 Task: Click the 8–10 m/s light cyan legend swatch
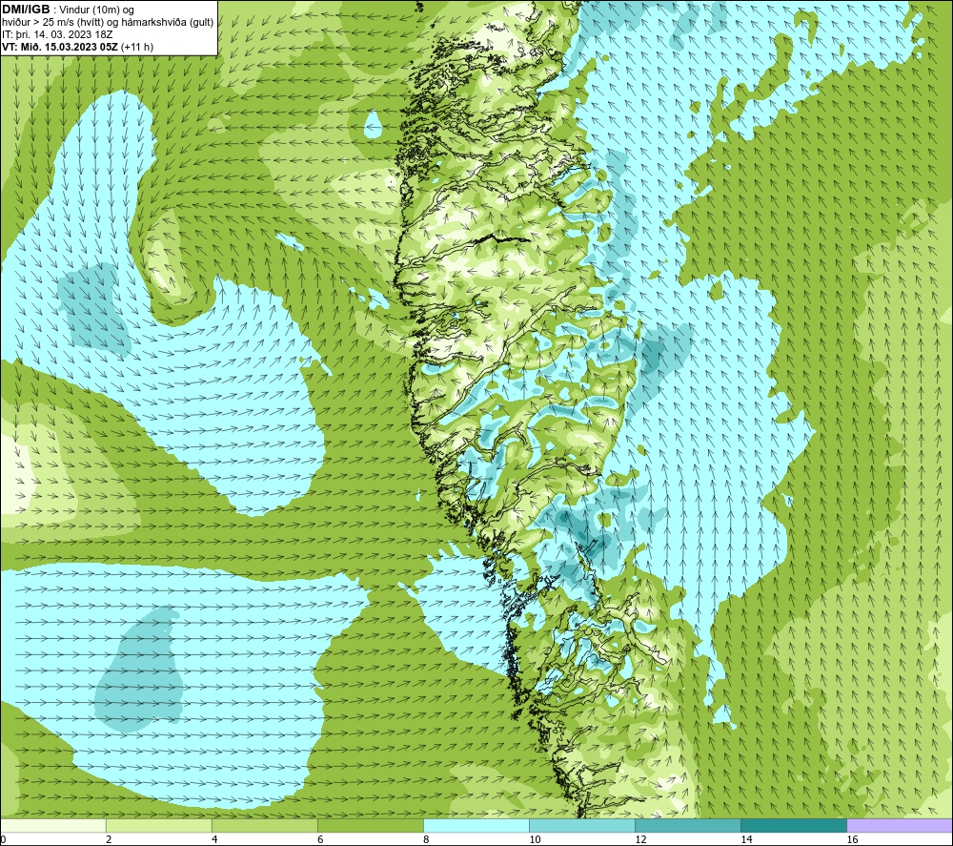(476, 825)
